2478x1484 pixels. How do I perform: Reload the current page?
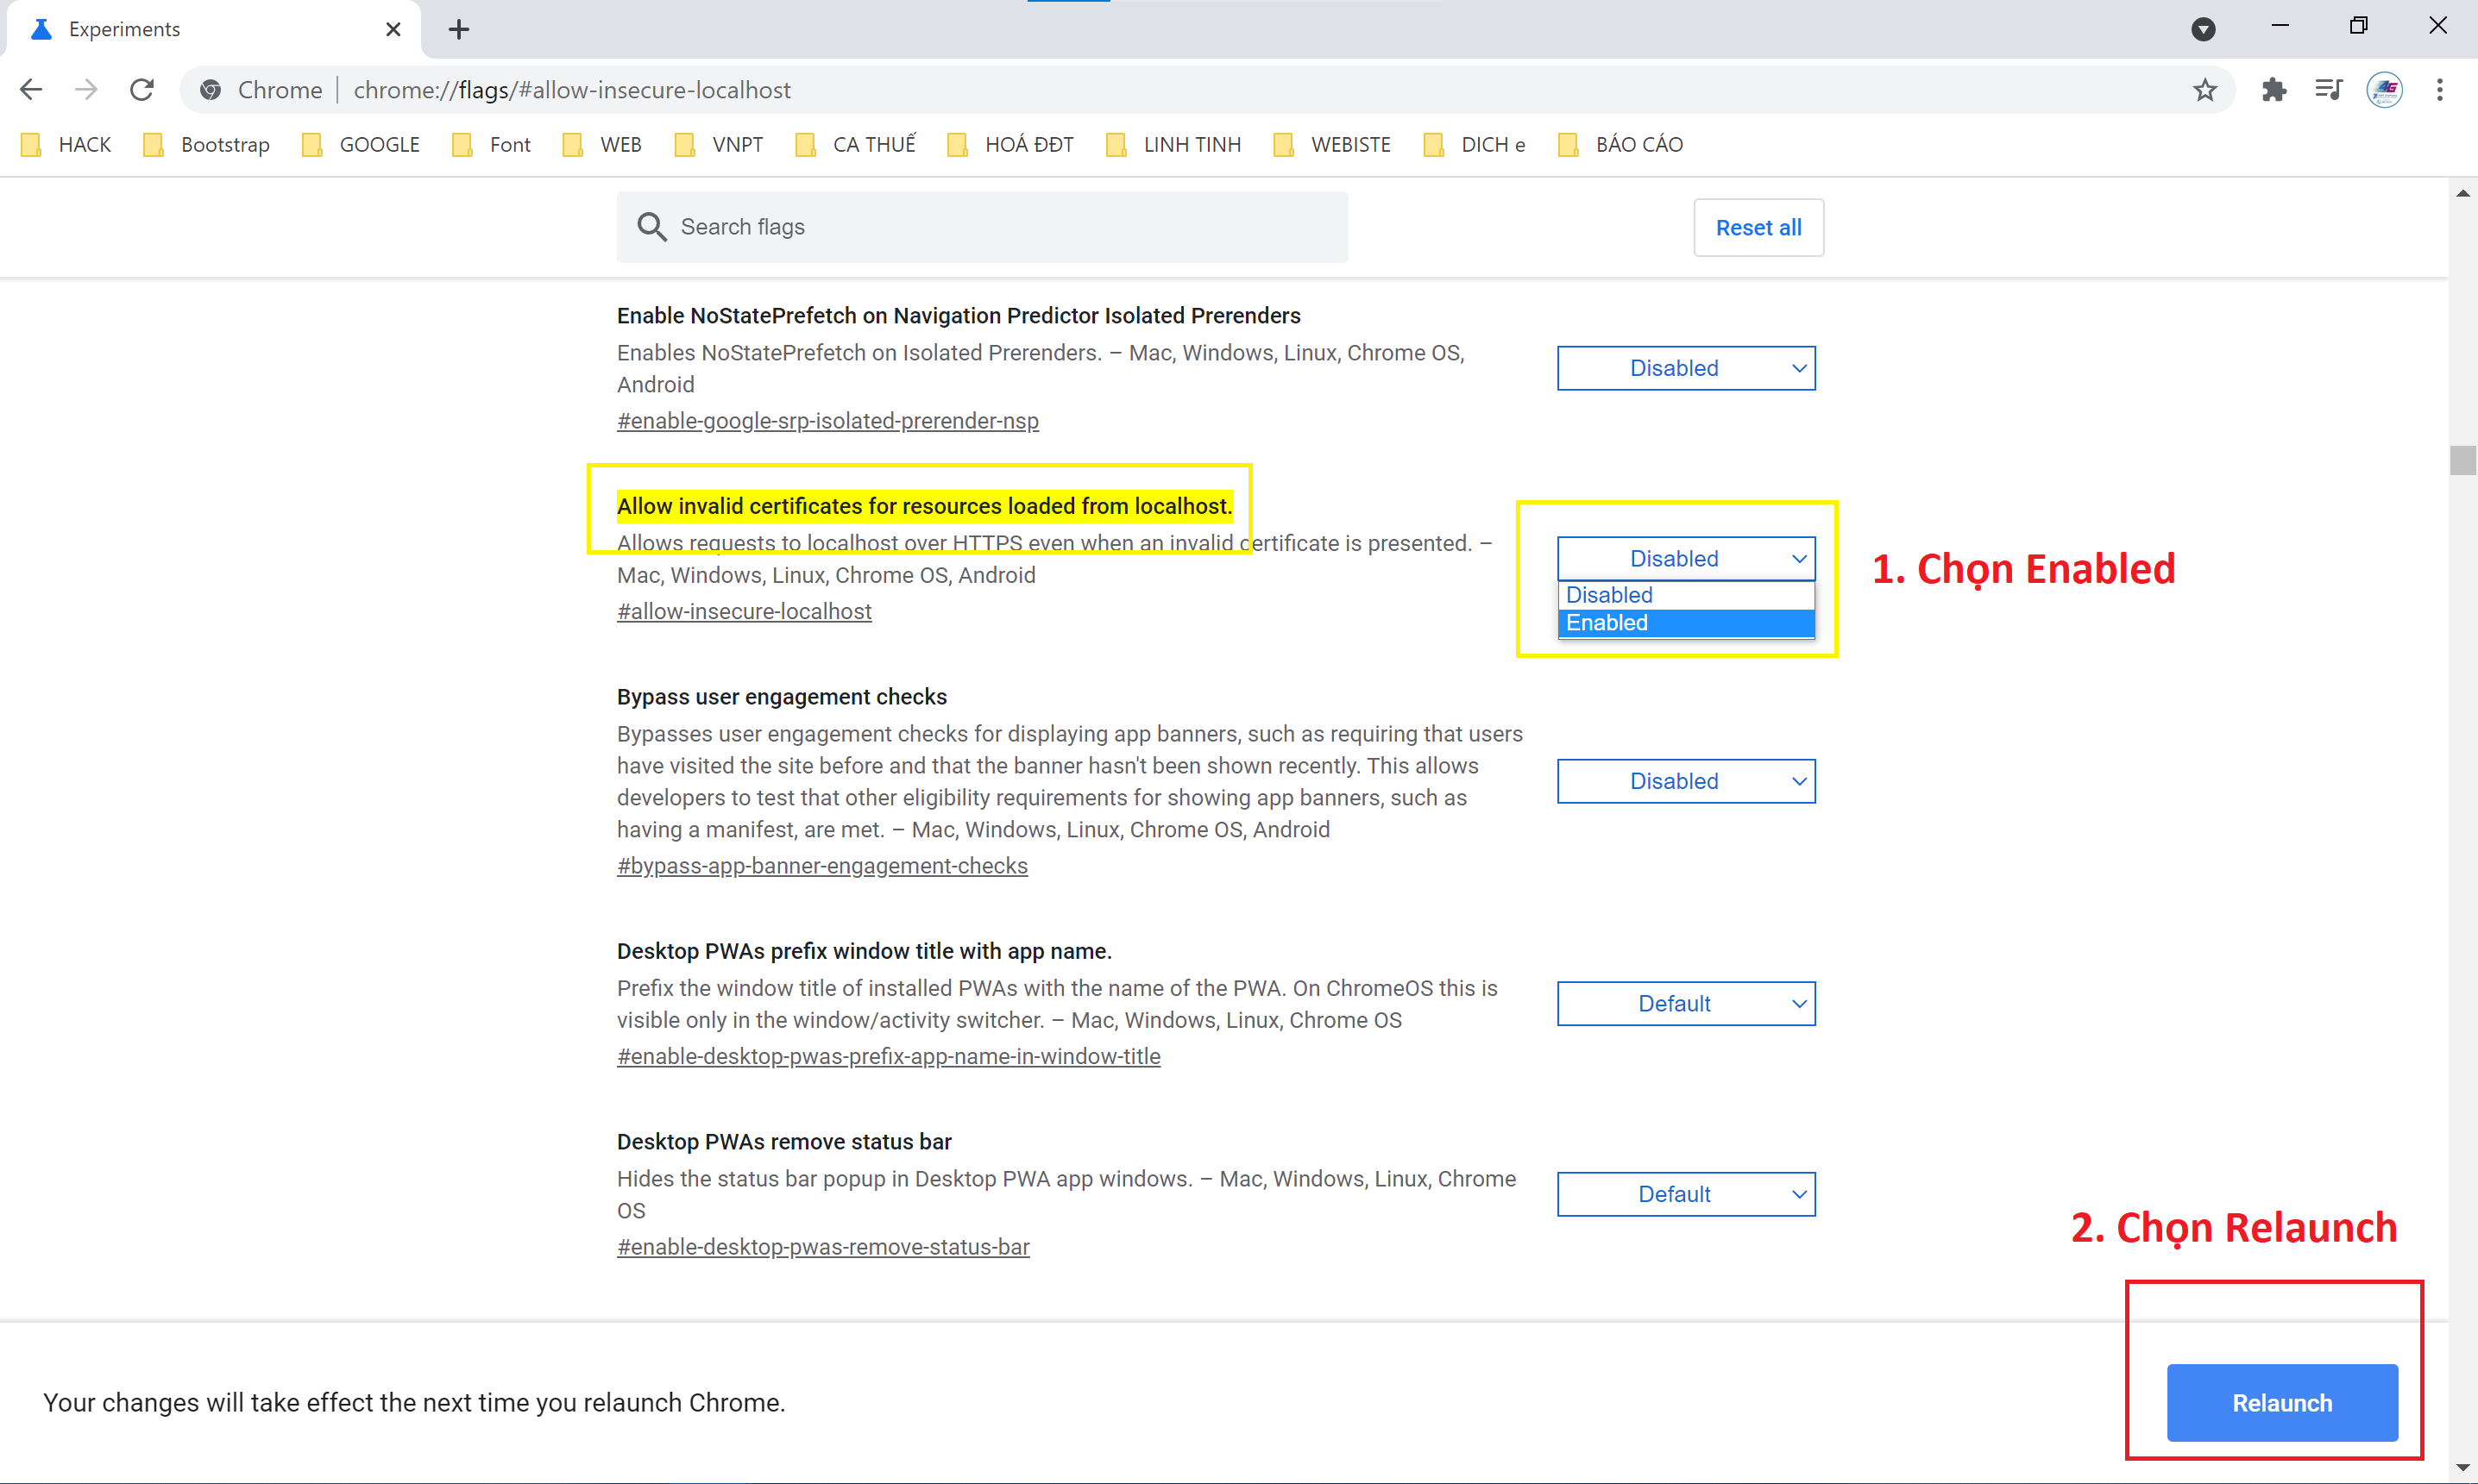(142, 90)
